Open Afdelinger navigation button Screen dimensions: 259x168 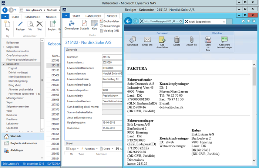click(x=23, y=150)
